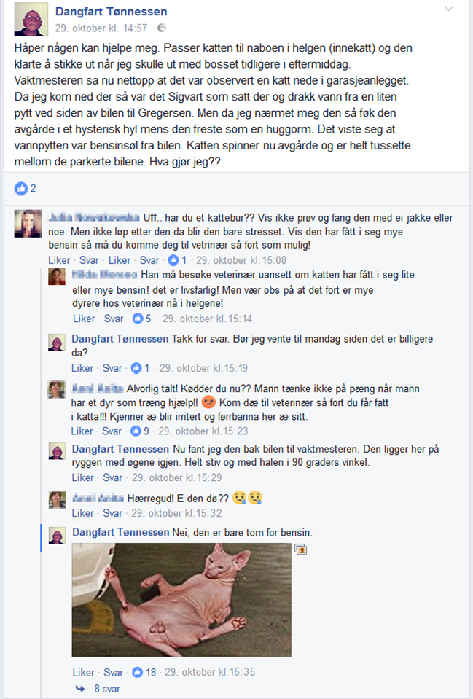The height and width of the screenshot is (699, 473).
Task: Click the like count icon showing 5
Action: click(138, 319)
